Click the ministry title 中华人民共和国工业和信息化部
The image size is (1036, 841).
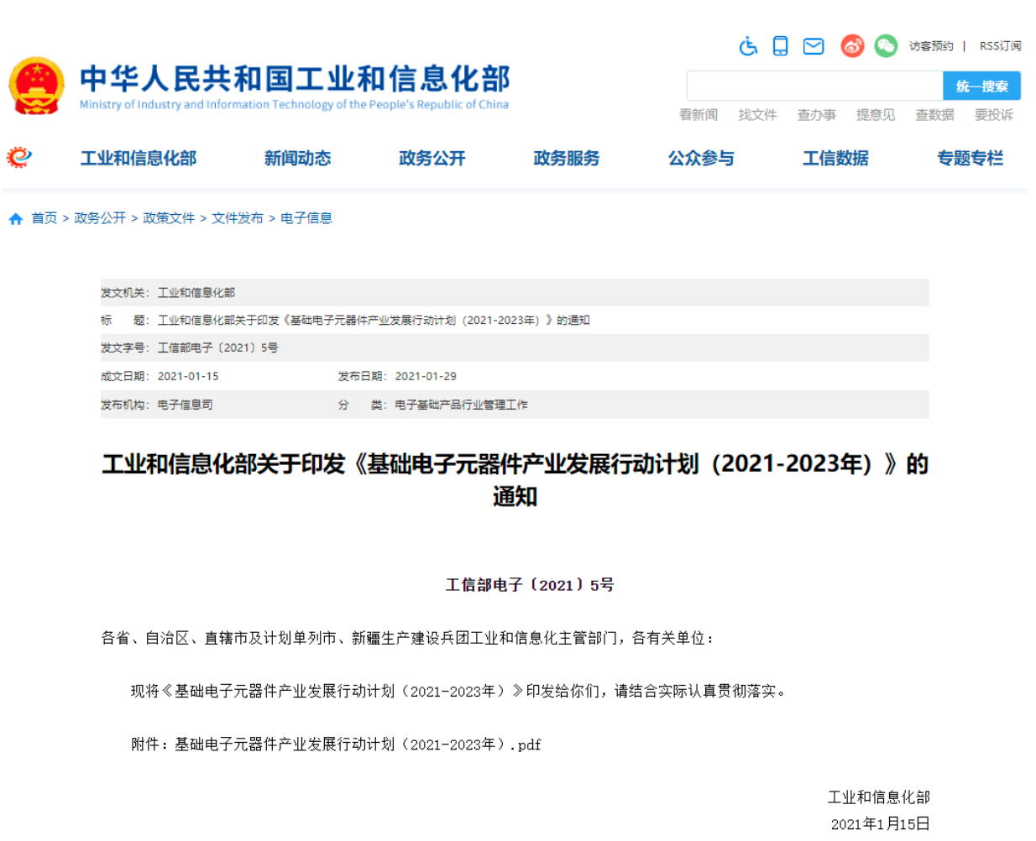click(x=295, y=79)
